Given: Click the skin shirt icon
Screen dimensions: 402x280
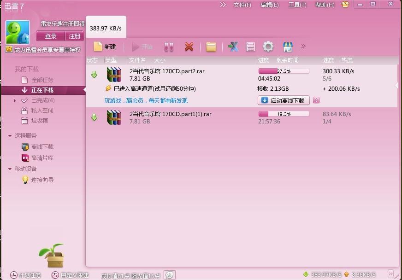Looking at the screenshot, I should pos(345,4).
